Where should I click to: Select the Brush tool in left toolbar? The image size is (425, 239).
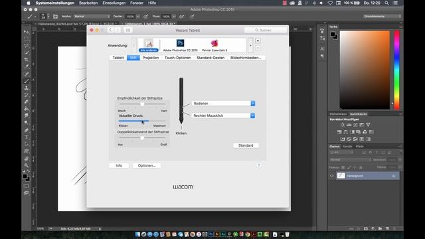click(x=27, y=81)
